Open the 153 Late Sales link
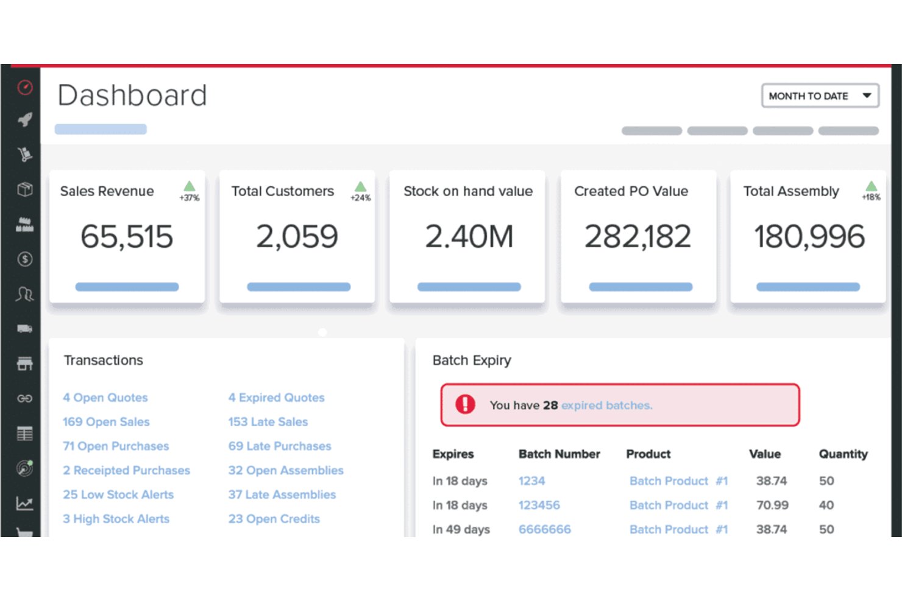902x601 pixels. tap(268, 422)
